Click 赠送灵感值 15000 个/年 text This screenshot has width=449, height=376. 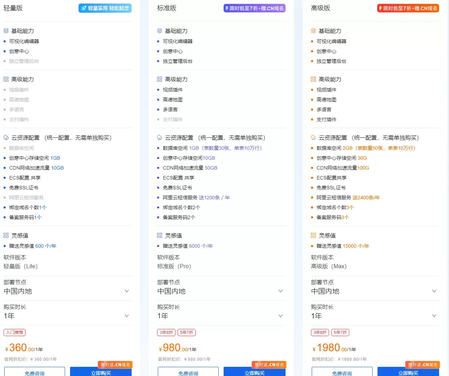[343, 246]
